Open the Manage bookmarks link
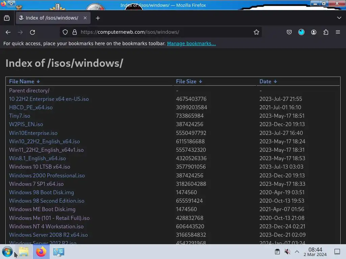This screenshot has height=259, width=346. coord(191,44)
